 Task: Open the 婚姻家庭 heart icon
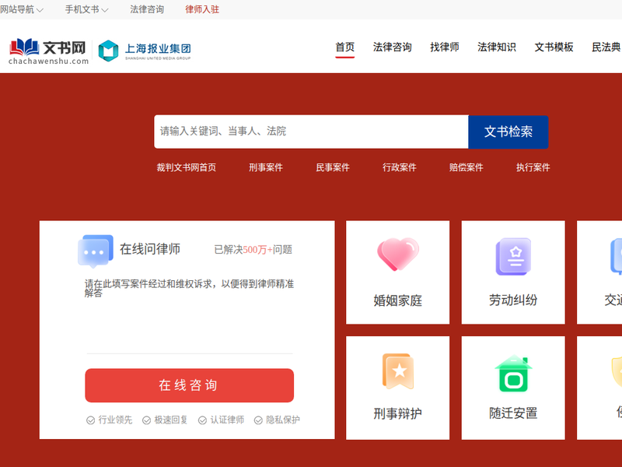point(397,255)
